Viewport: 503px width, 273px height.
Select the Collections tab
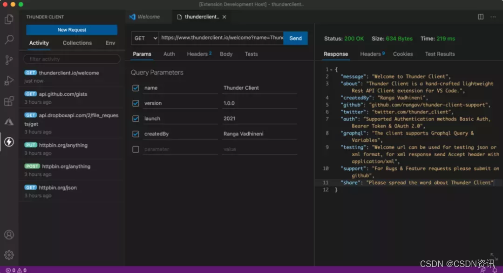[x=77, y=43]
